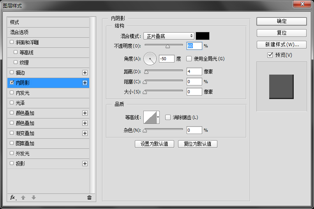314x209 pixels.
Task: Click the 不透明度 opacity slider handle
Action: pos(168,46)
